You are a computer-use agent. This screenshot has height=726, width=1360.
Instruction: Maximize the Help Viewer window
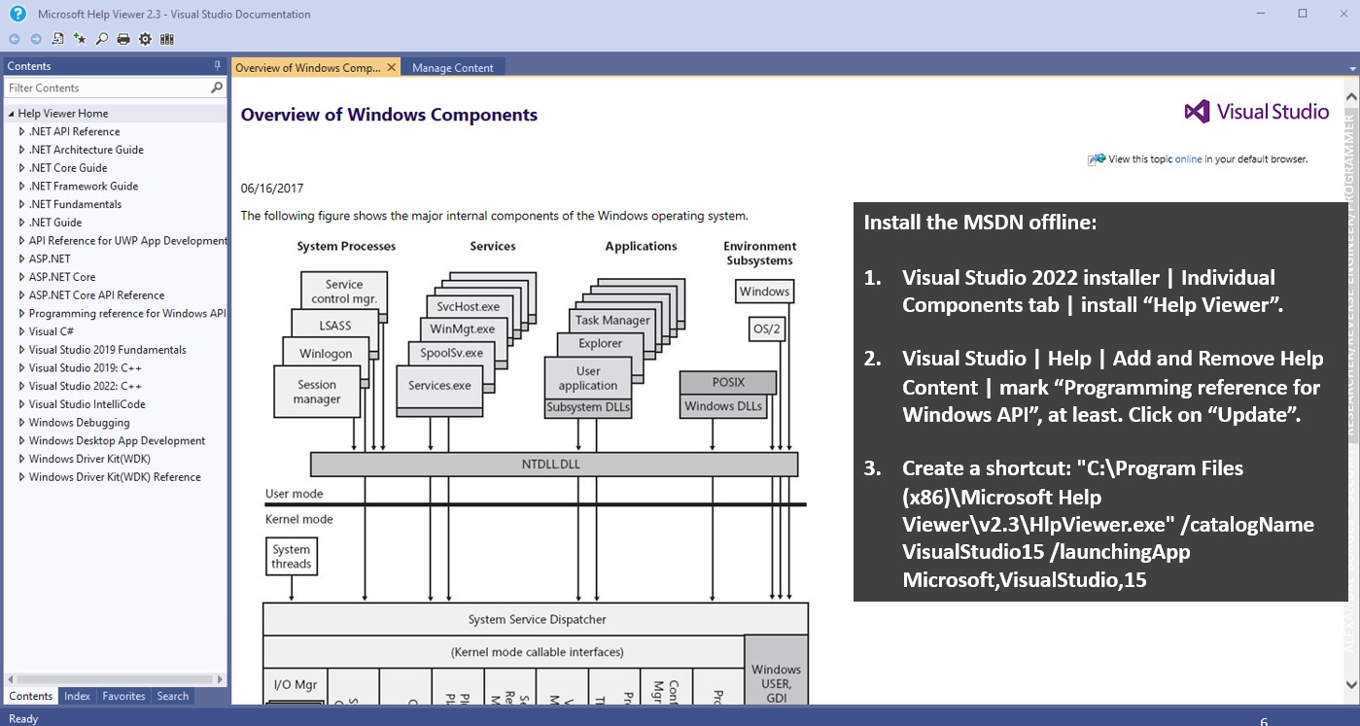pyautogui.click(x=1303, y=14)
